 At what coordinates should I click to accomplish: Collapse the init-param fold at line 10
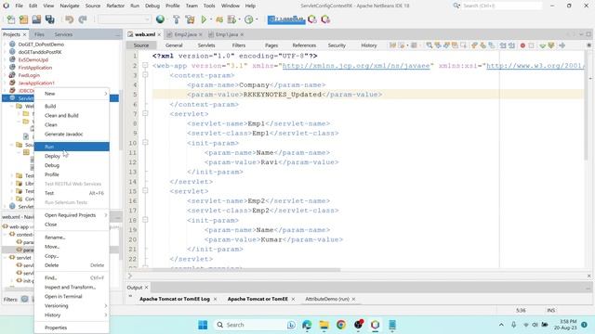(145, 143)
